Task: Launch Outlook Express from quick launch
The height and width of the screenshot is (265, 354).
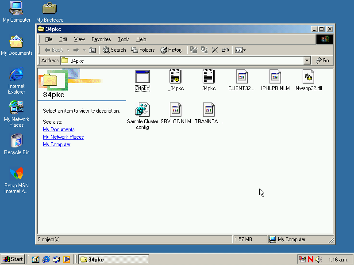Action: point(56,259)
